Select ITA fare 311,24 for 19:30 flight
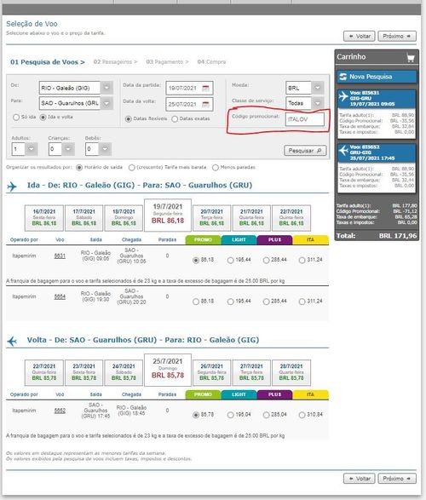This screenshot has height=500, width=426. pos(302,302)
